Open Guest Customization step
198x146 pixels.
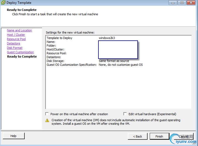pyautogui.click(x=20, y=52)
